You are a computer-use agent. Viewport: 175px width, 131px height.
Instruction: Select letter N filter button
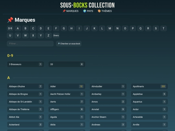[117, 28]
